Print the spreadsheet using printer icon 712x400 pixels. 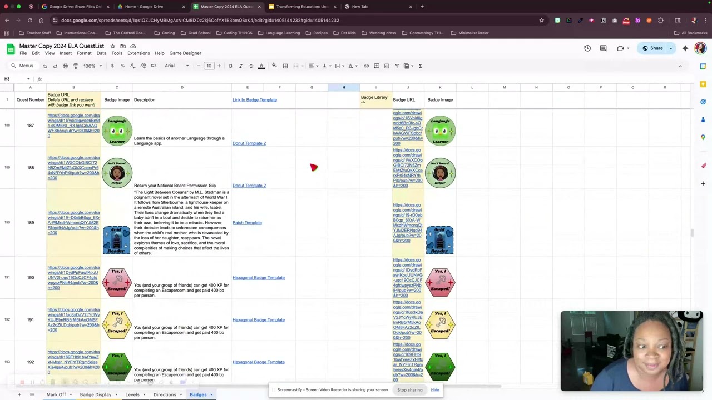pyautogui.click(x=65, y=66)
